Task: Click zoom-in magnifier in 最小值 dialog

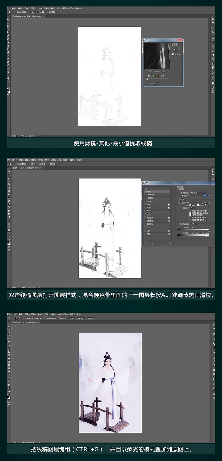Action: click(164, 71)
